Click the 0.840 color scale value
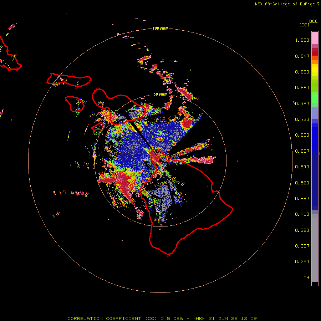 point(302,88)
